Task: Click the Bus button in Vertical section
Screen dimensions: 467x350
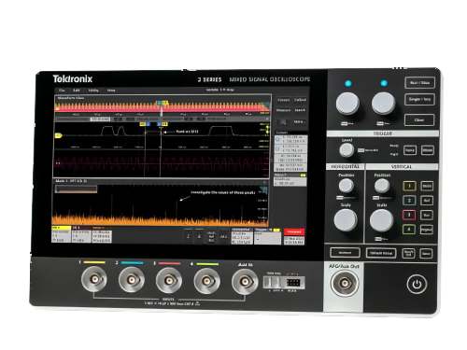Action: [x=427, y=215]
